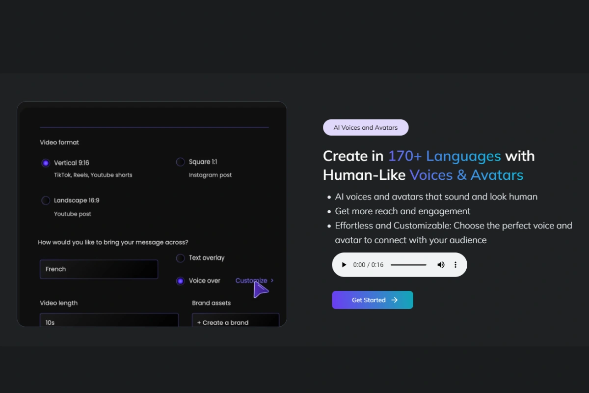Click the "TikTok, Reels, Youtube shorts" caption

click(93, 175)
